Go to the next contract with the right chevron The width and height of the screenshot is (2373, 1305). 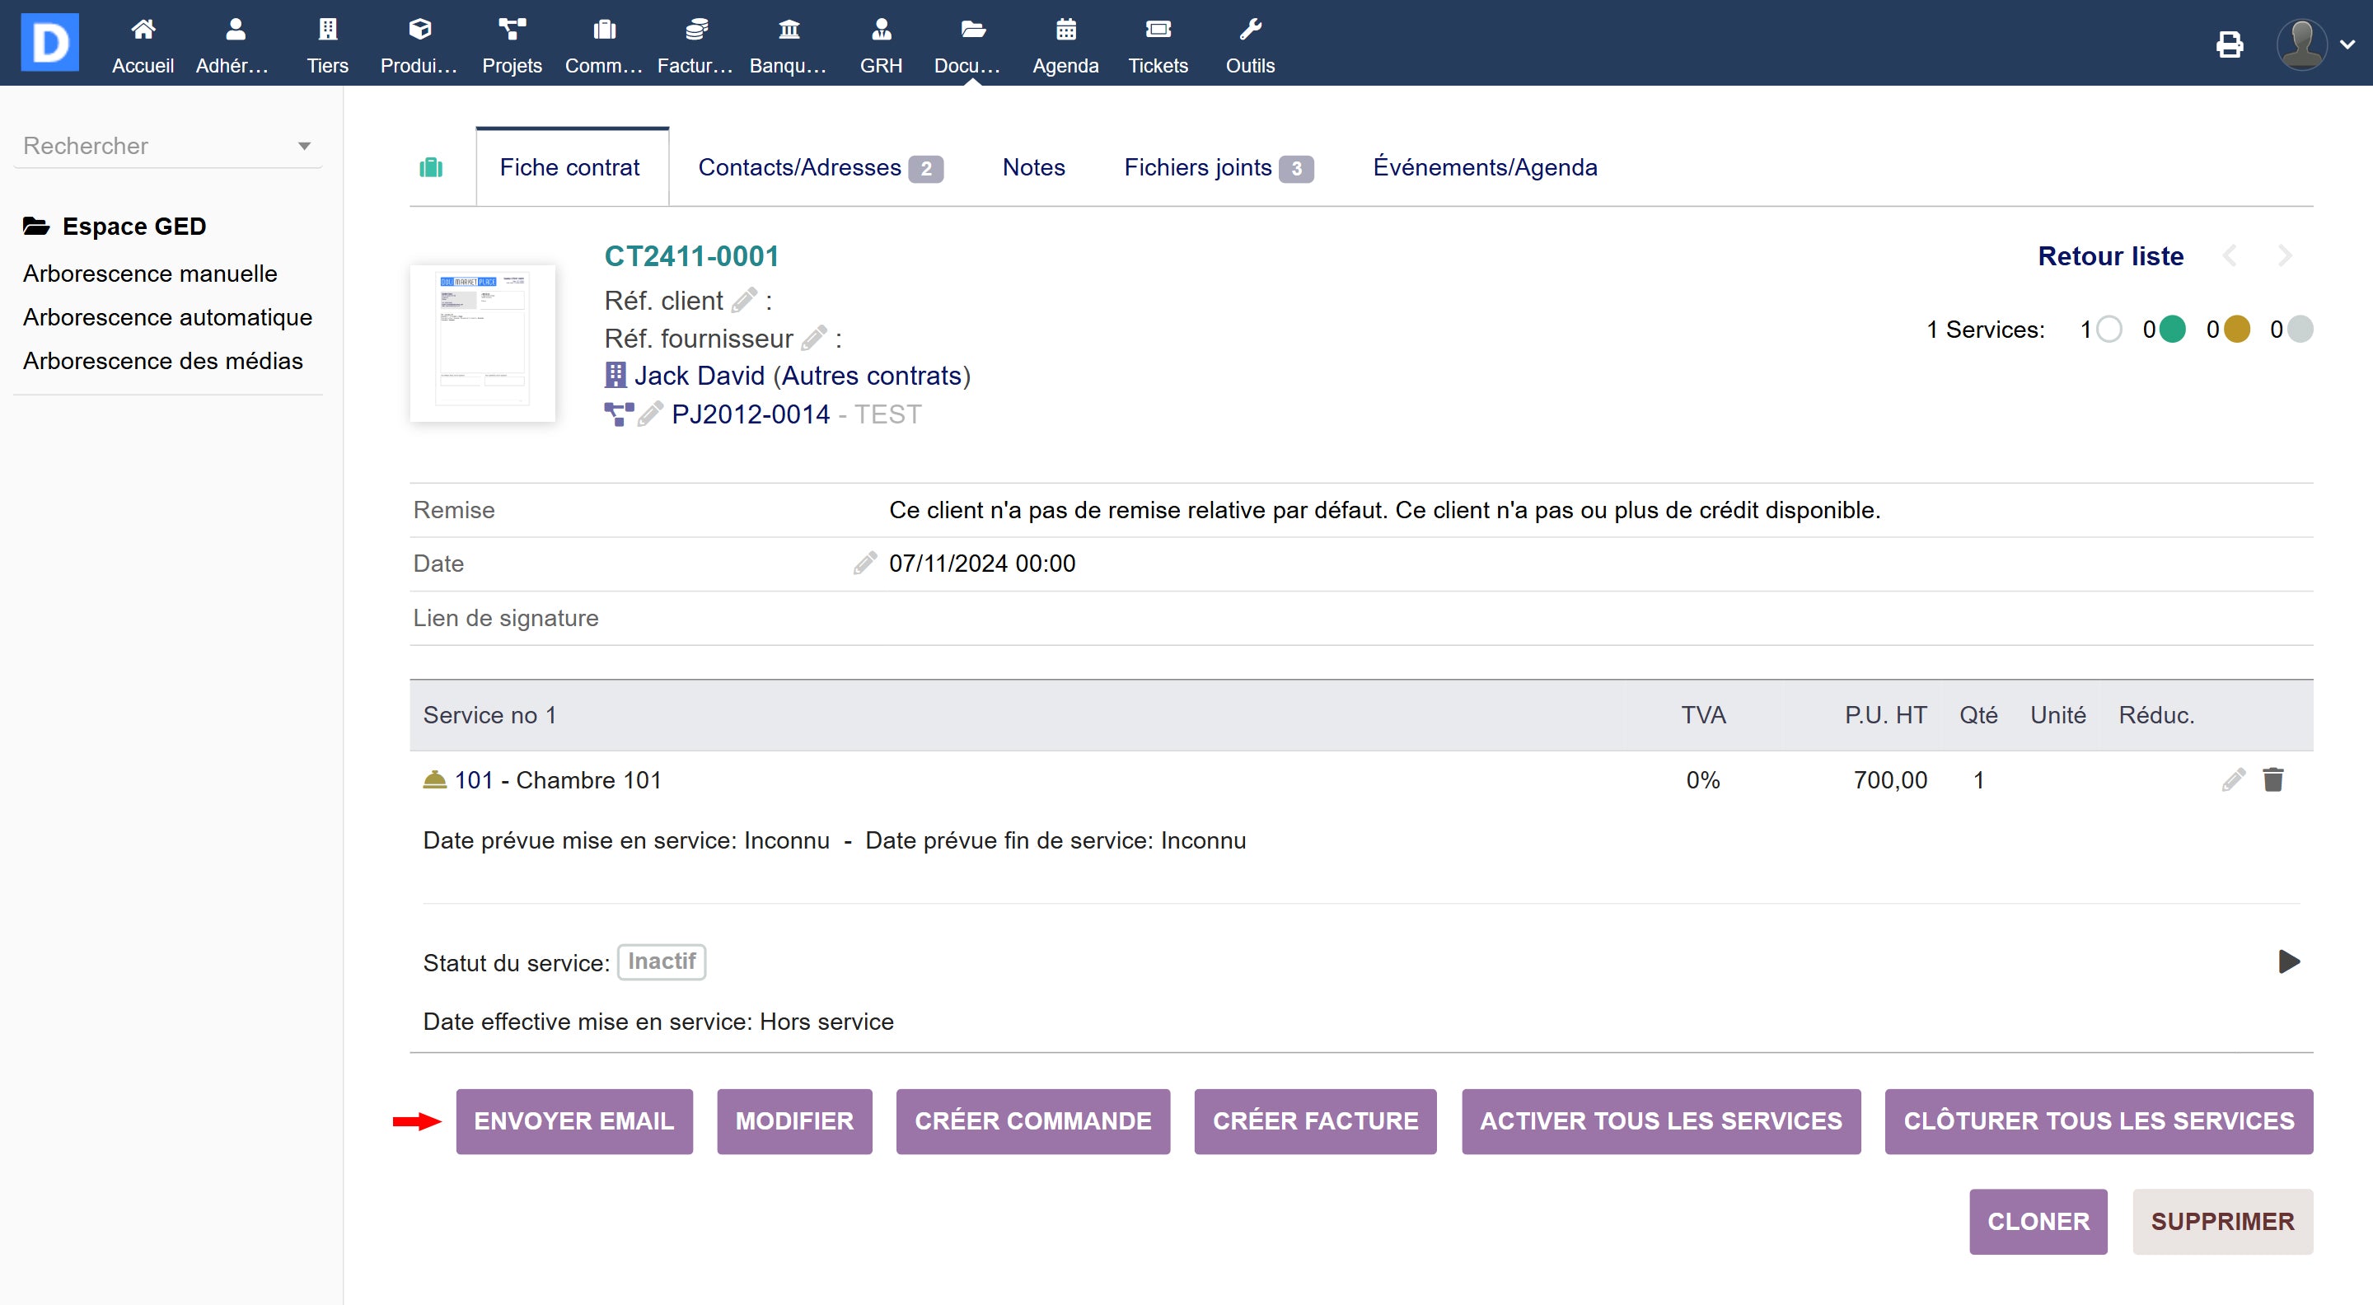[x=2285, y=256]
